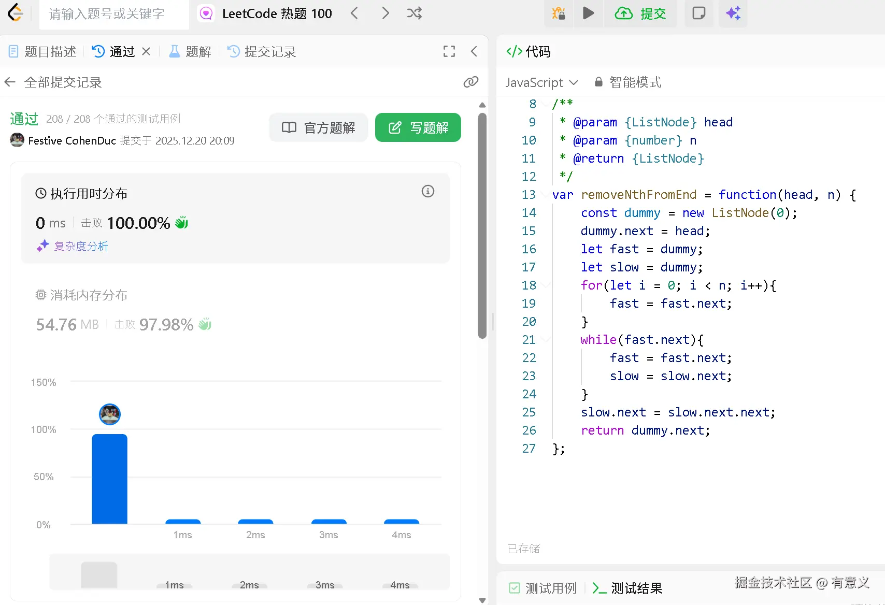Select the 4ms bar in runtime chart

pyautogui.click(x=402, y=522)
